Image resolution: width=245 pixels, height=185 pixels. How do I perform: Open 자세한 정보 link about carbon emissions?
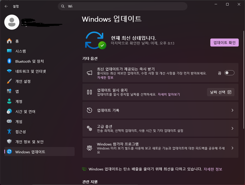click(213, 169)
